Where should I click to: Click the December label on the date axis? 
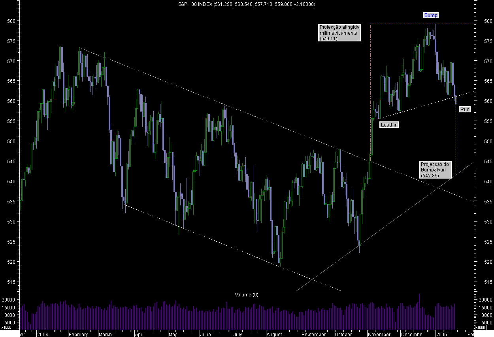click(412, 334)
